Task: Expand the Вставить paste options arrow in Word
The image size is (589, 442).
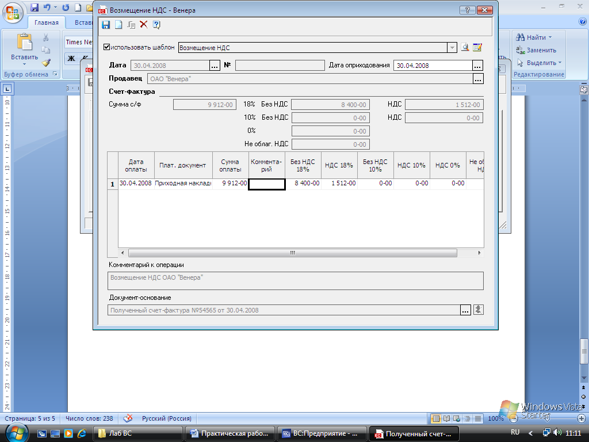Action: [x=24, y=64]
